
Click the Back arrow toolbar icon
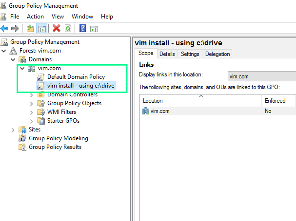coord(4,28)
